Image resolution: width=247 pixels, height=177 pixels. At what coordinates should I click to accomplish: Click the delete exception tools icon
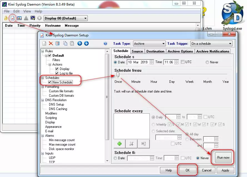[131, 144]
